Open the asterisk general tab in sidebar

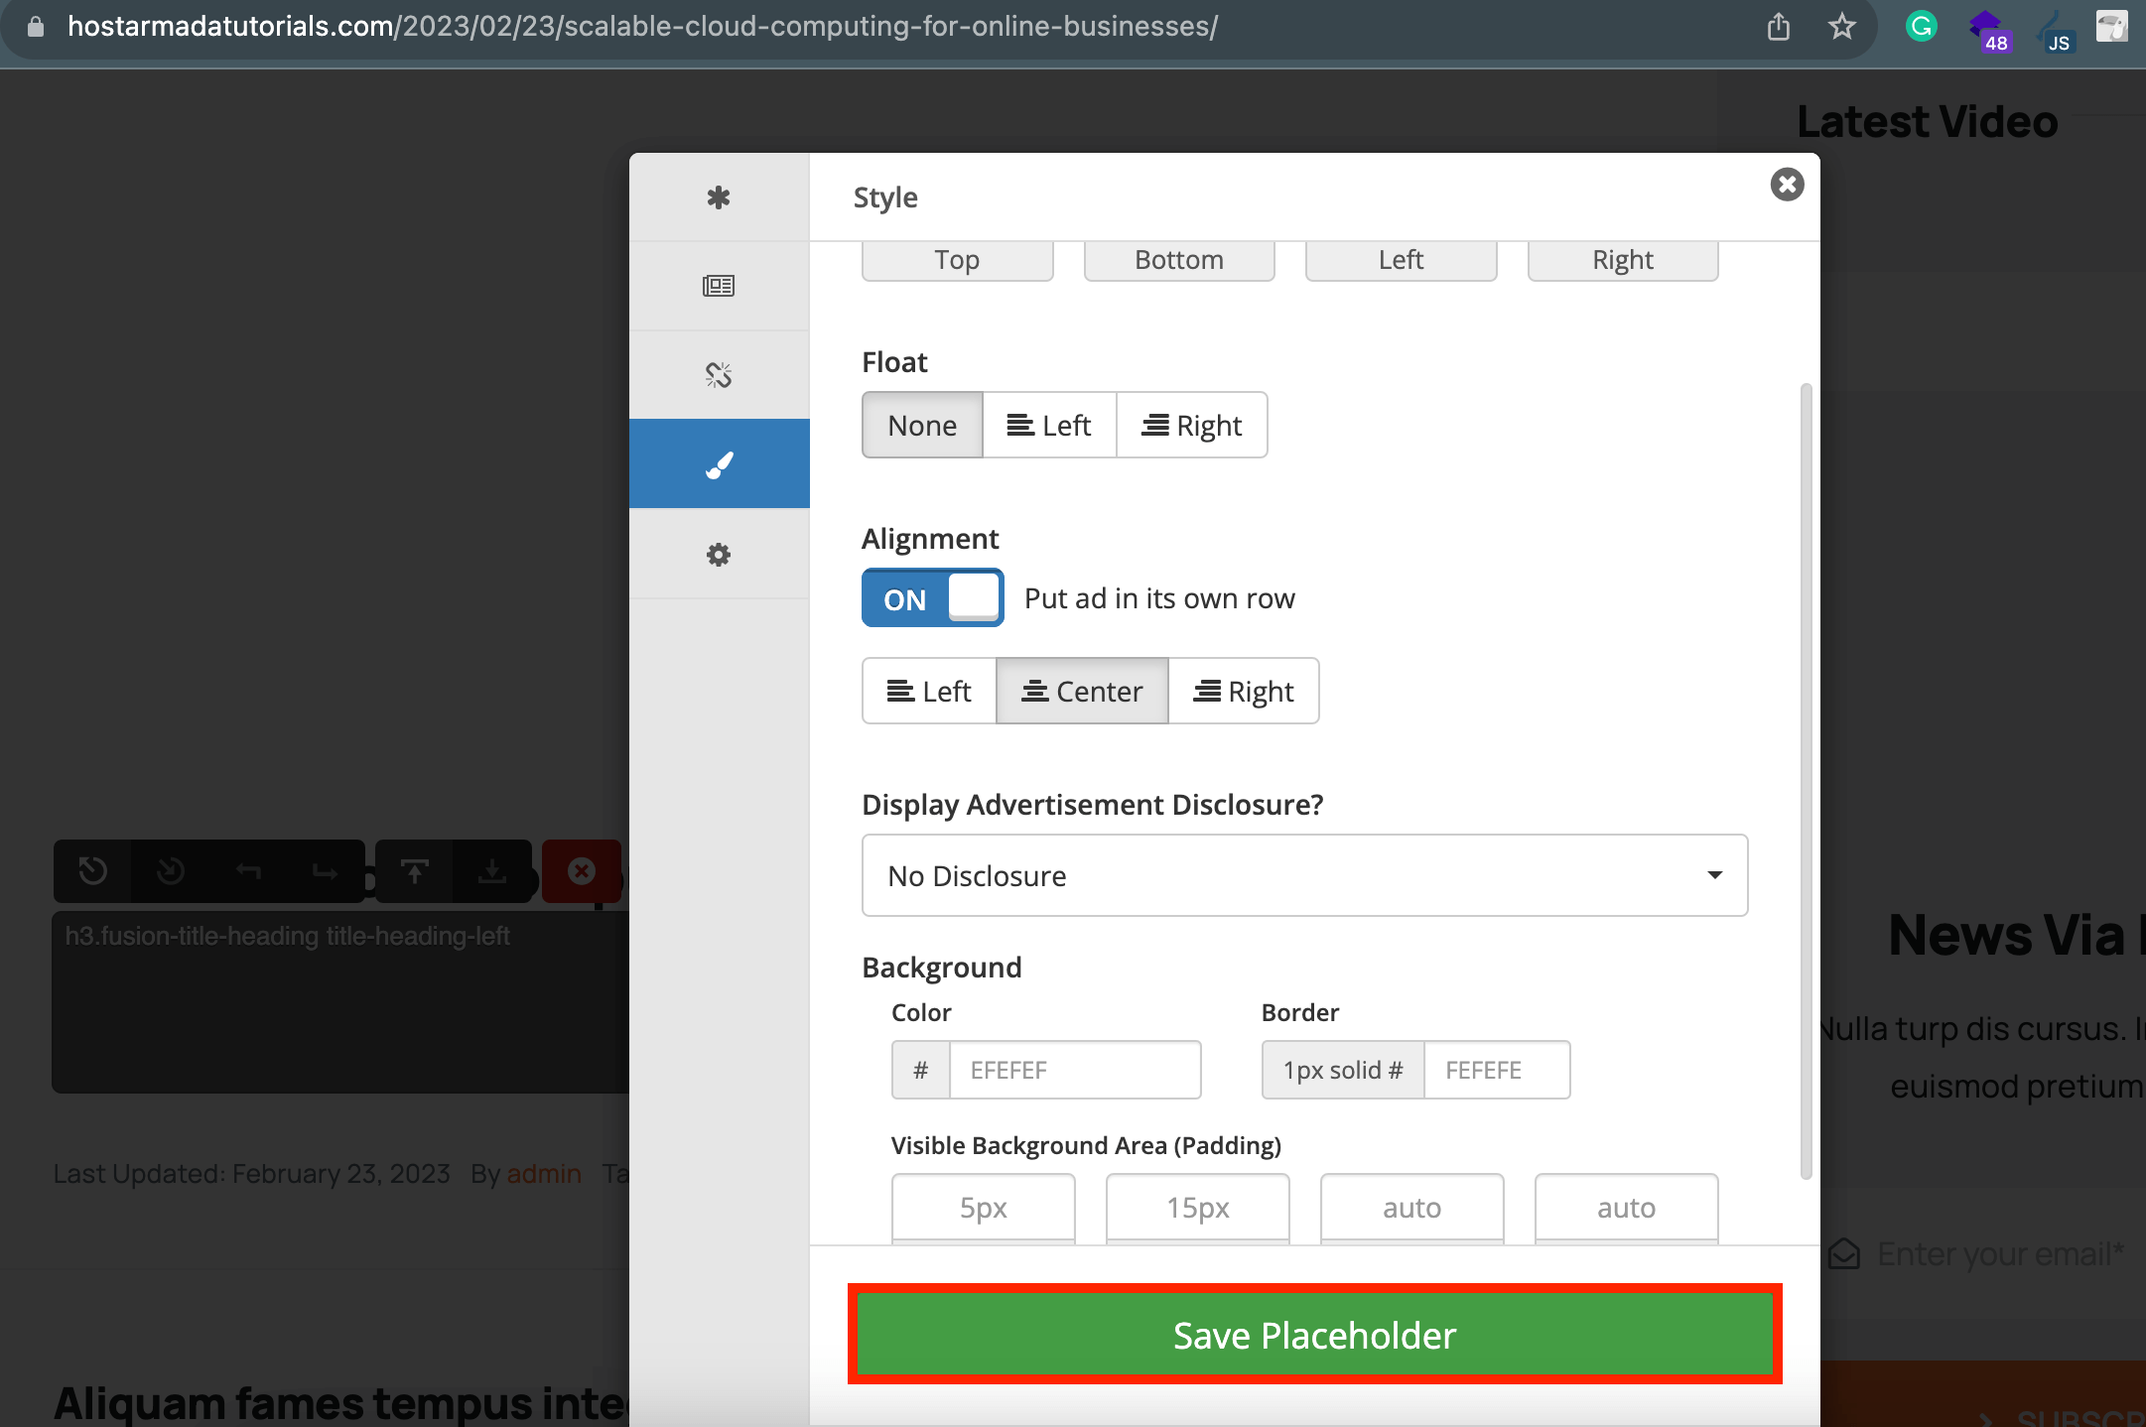[x=719, y=197]
